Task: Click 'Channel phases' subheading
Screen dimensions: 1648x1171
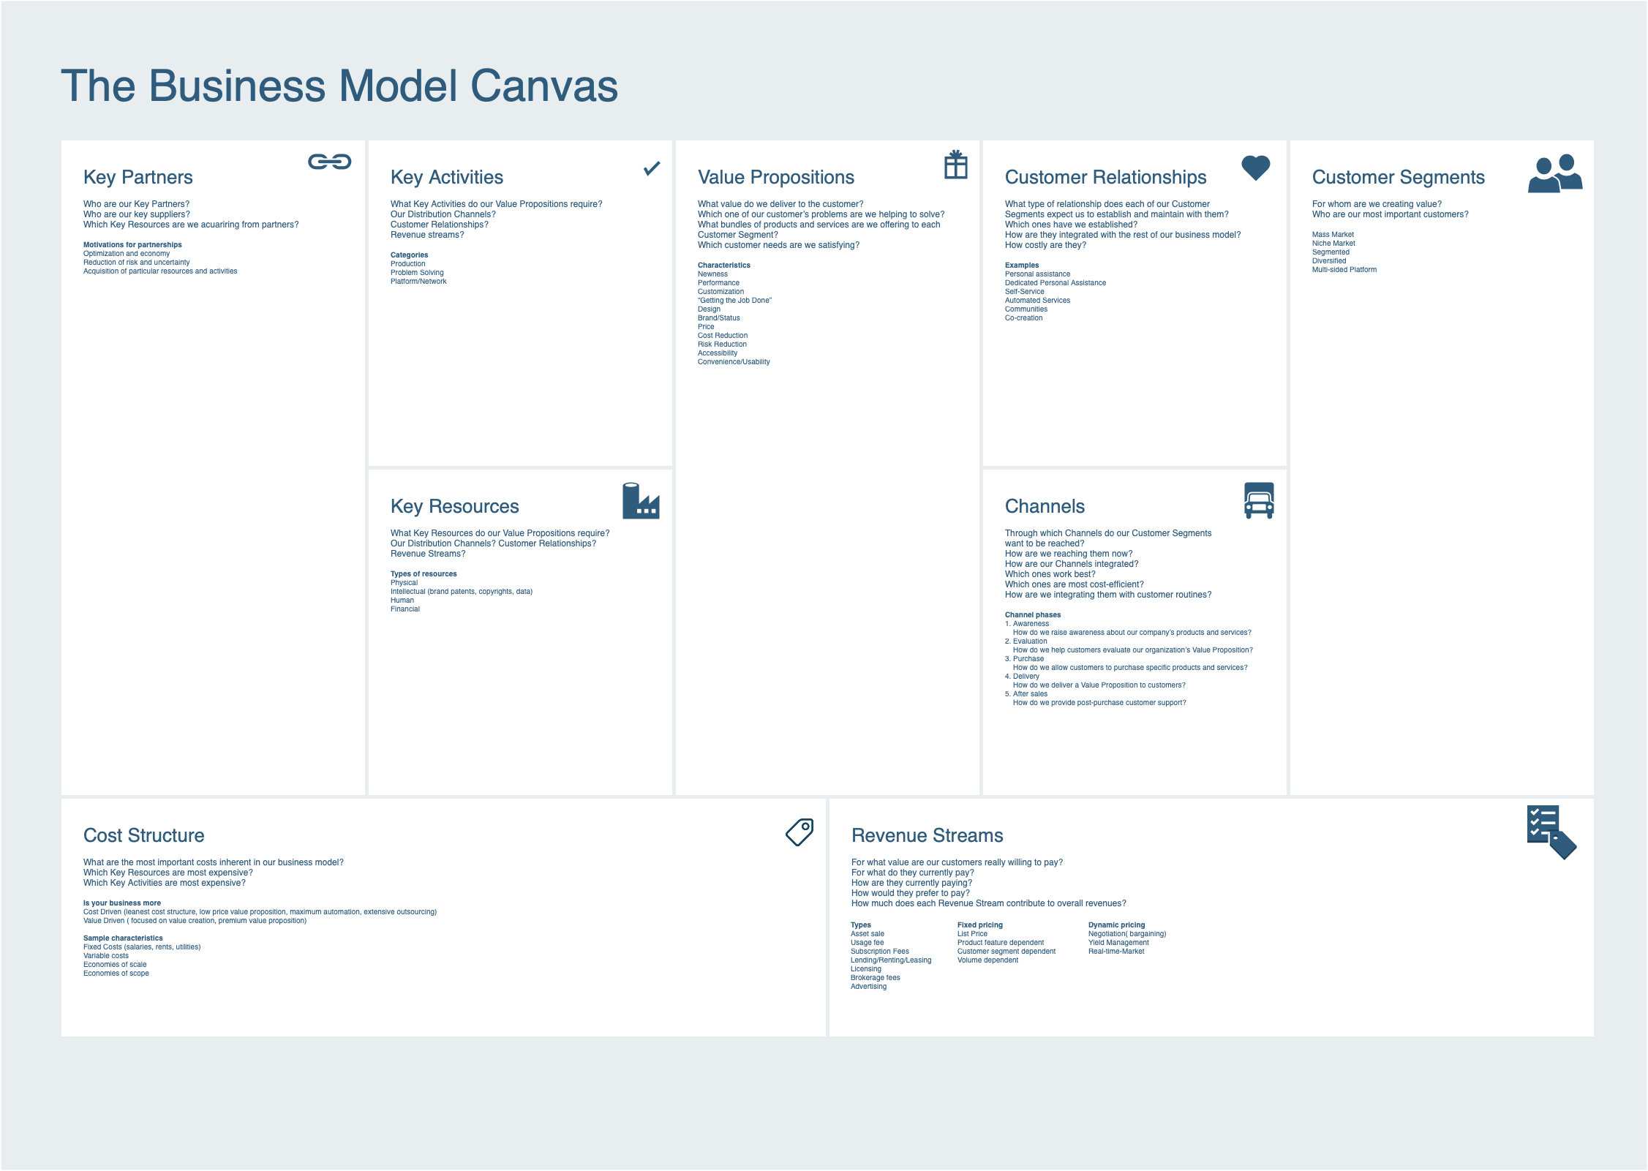Action: (x=1033, y=615)
